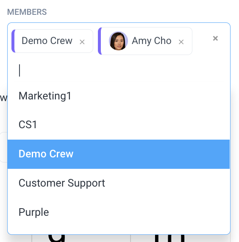Choose the Purple team option
Image resolution: width=239 pixels, height=242 pixels.
point(119,212)
